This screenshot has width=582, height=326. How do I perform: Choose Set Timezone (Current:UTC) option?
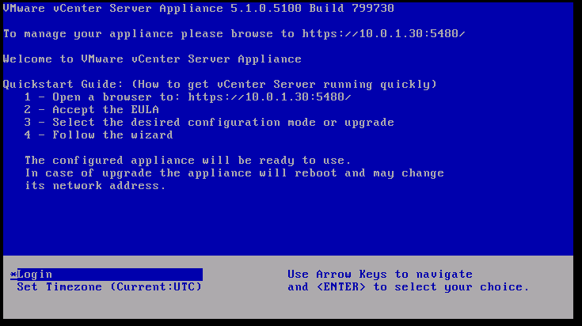[109, 287]
